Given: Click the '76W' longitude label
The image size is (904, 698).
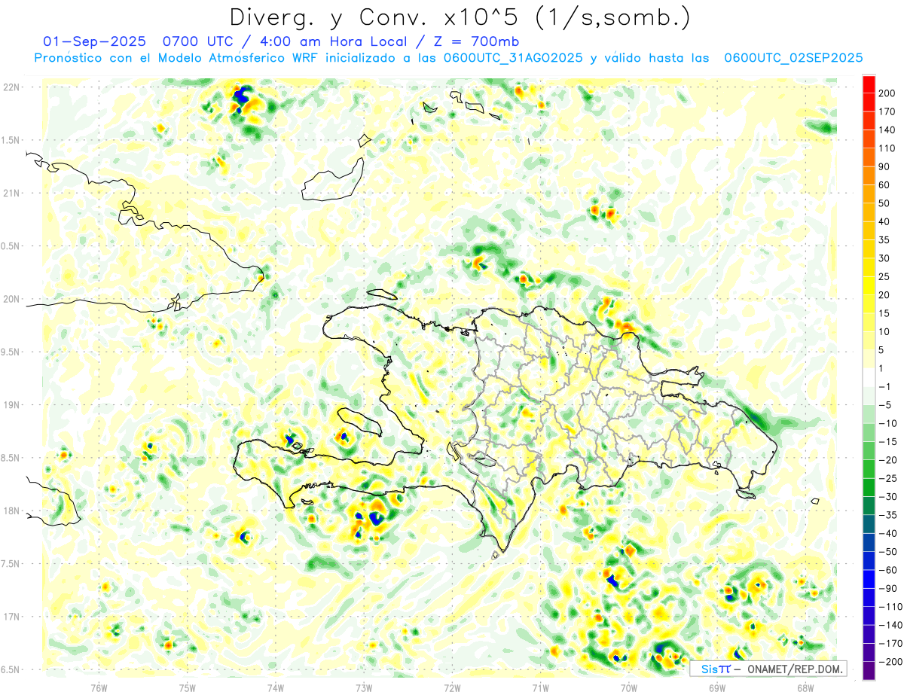Looking at the screenshot, I should (x=99, y=687).
